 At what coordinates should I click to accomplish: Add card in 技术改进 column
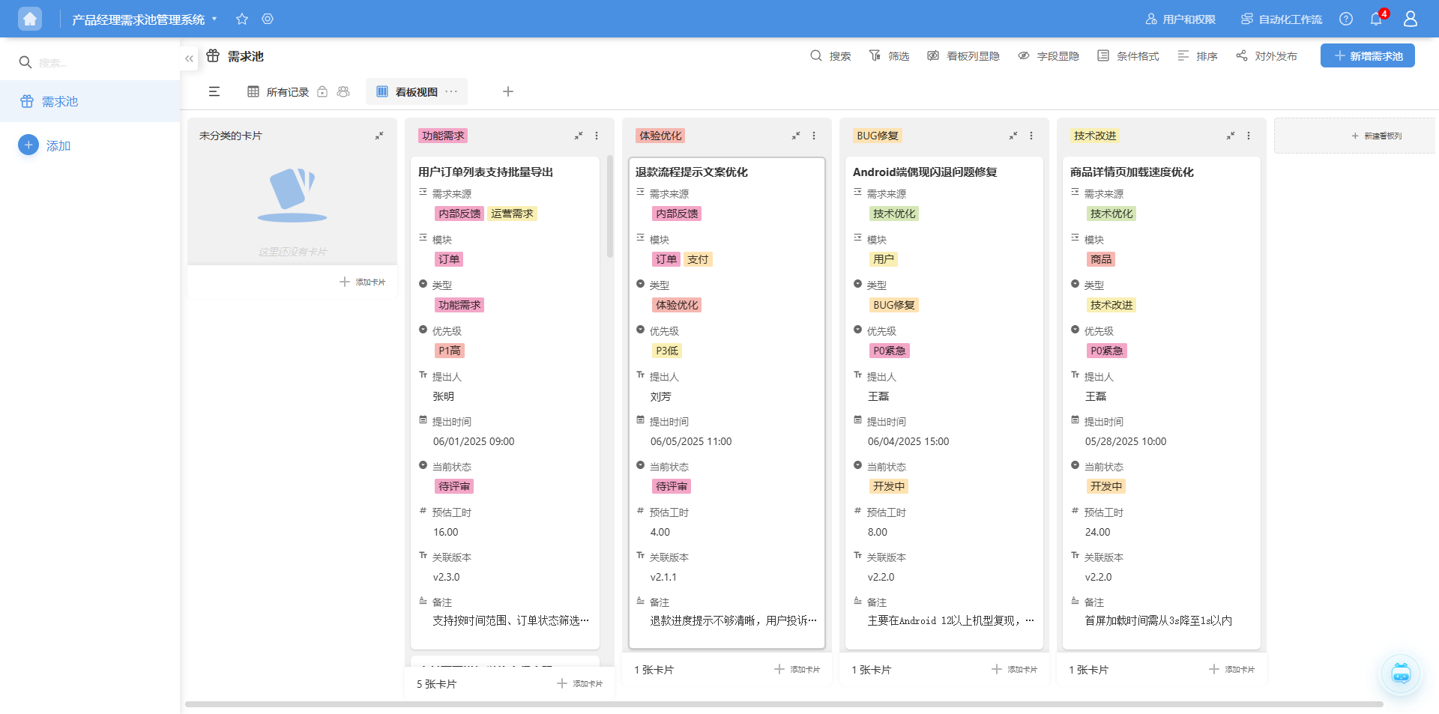point(1231,669)
